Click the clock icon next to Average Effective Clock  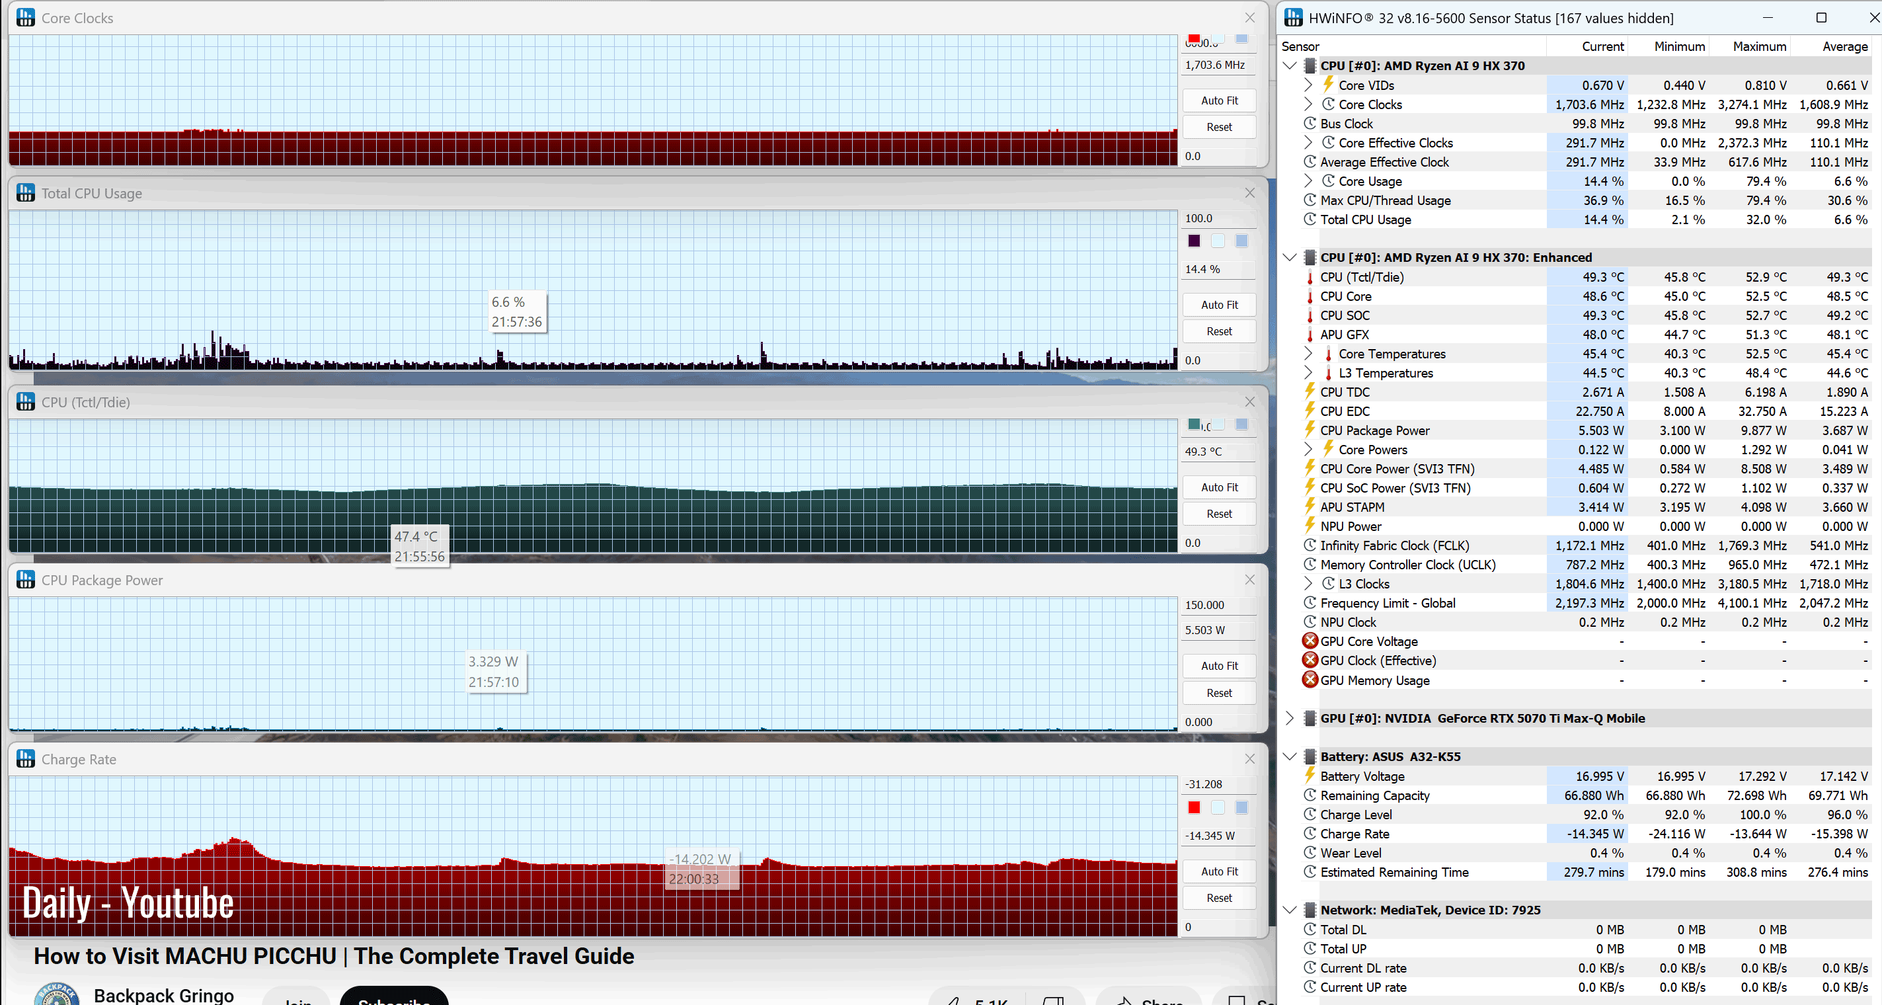coord(1310,161)
